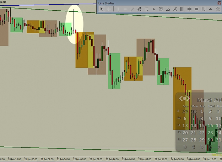Select March 9 in the calendar
The height and width of the screenshot is (162, 222).
click(x=210, y=118)
